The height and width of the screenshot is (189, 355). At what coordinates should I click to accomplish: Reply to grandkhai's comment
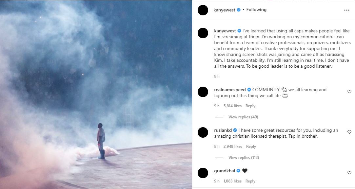(x=250, y=181)
